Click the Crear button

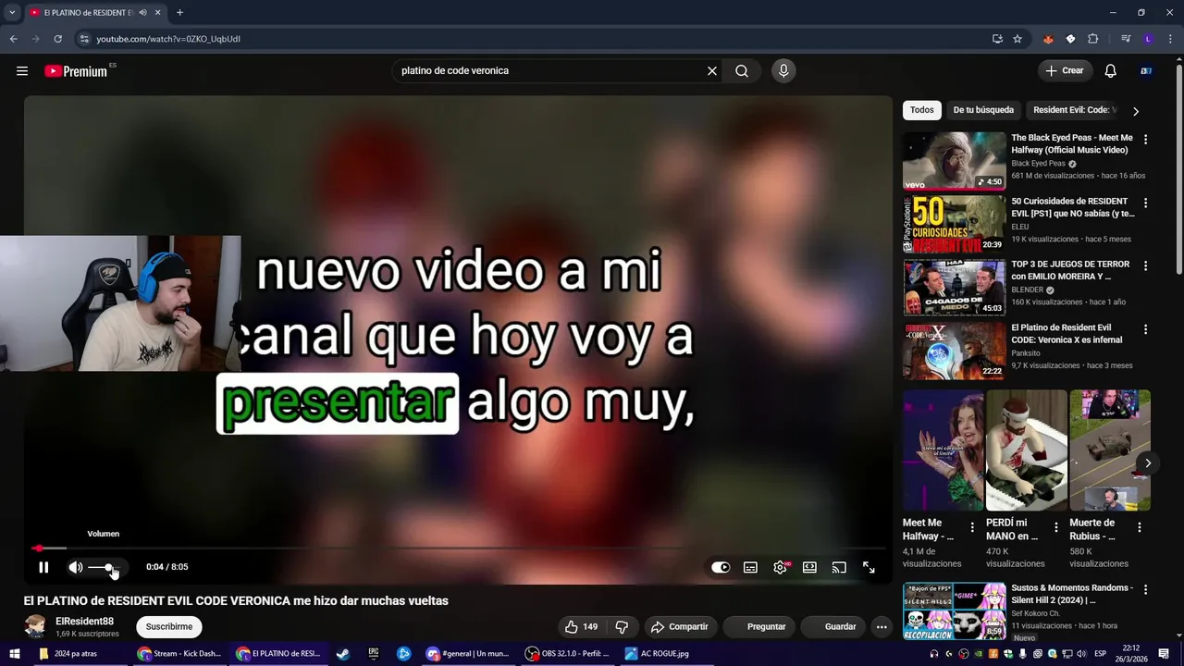pos(1065,70)
